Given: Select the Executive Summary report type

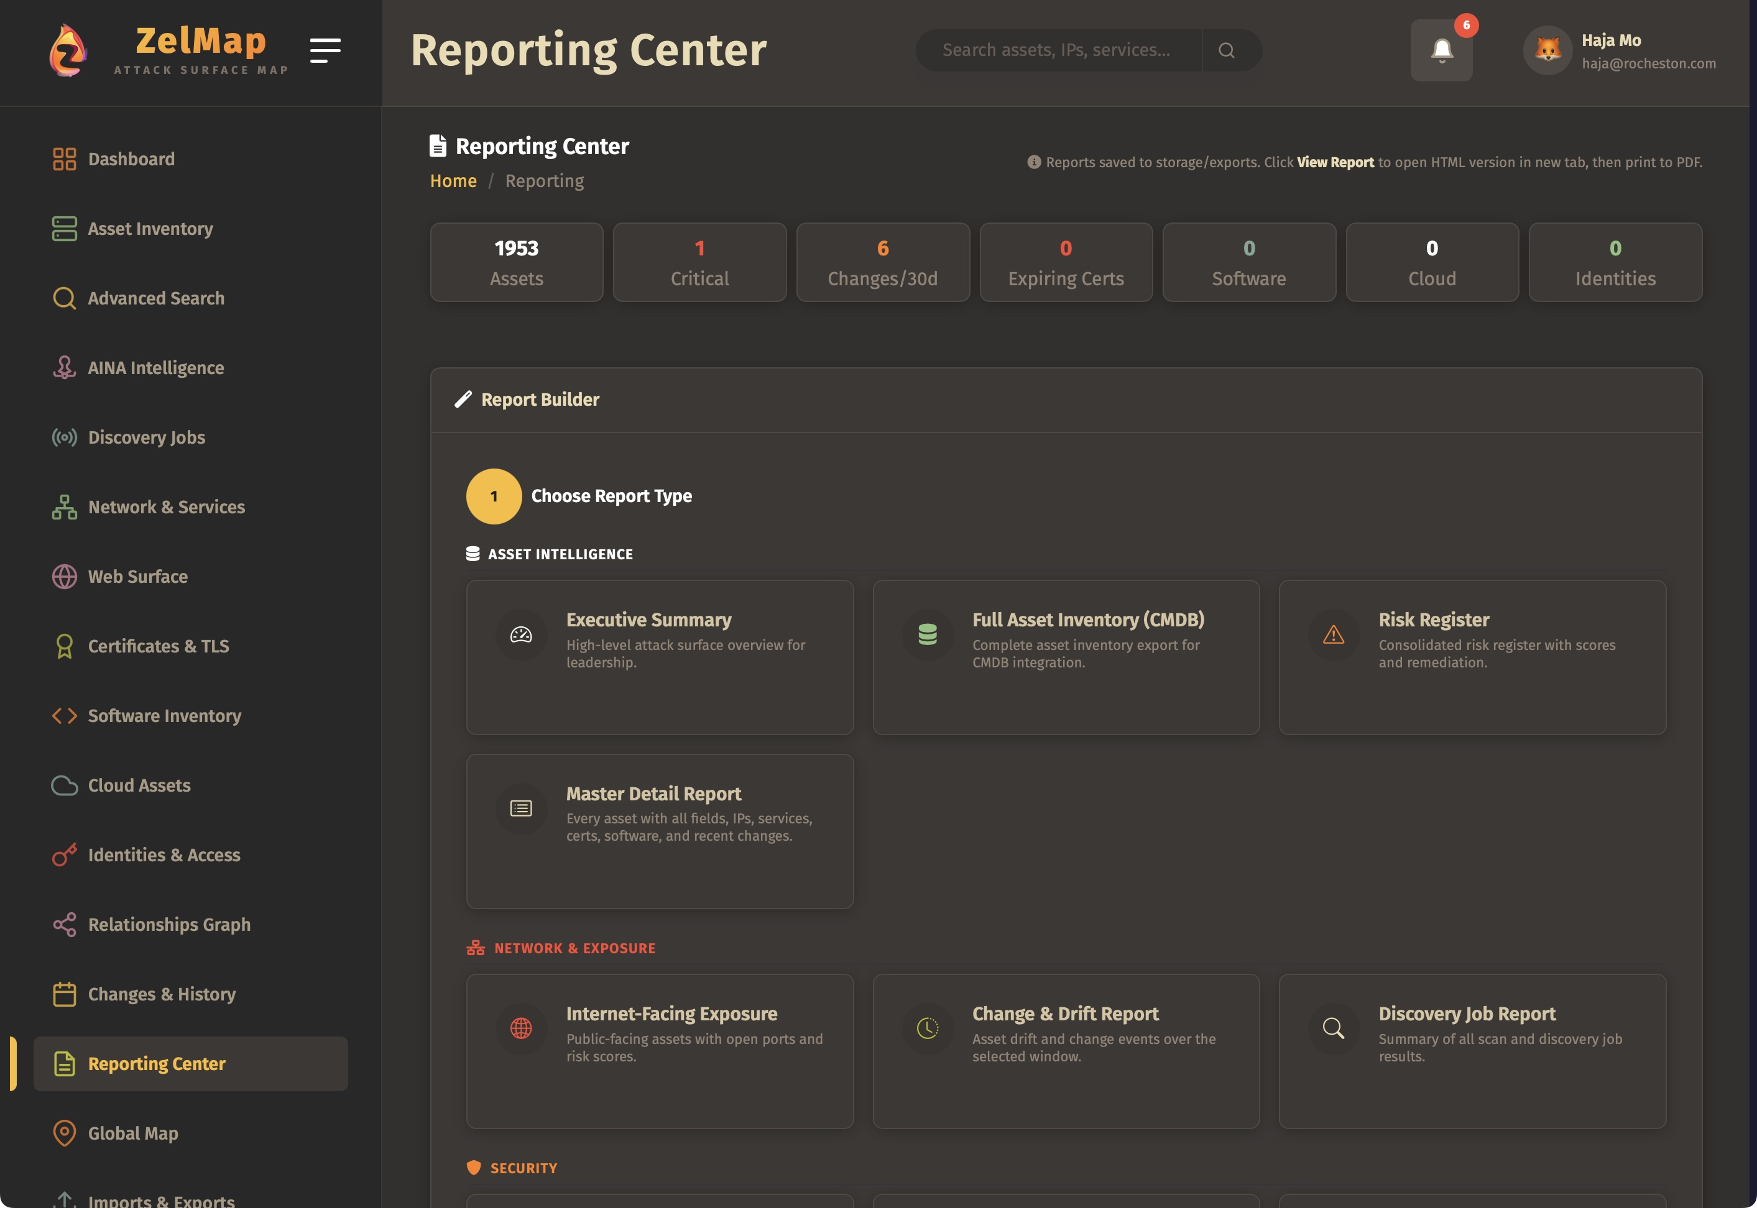Looking at the screenshot, I should click(x=660, y=656).
